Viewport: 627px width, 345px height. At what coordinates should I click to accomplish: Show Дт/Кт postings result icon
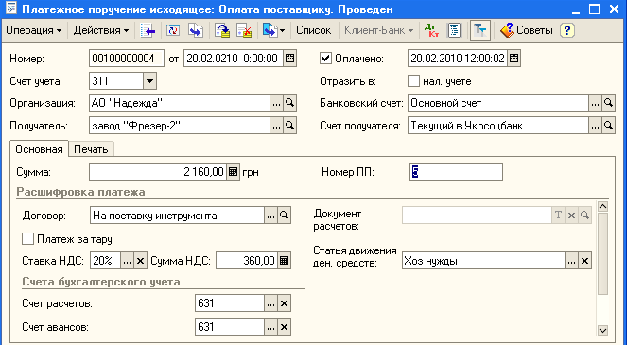pos(432,30)
